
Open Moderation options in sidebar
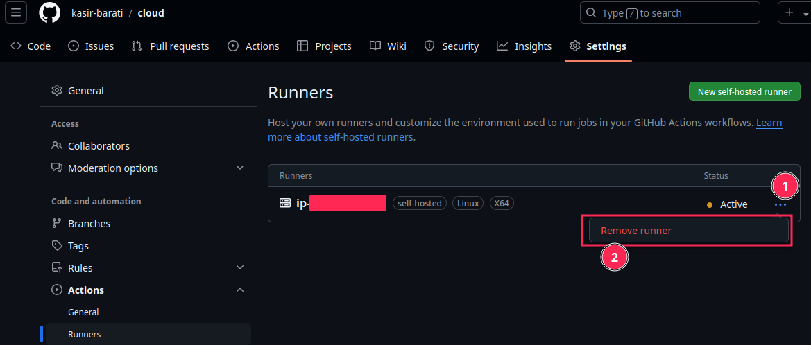click(148, 168)
